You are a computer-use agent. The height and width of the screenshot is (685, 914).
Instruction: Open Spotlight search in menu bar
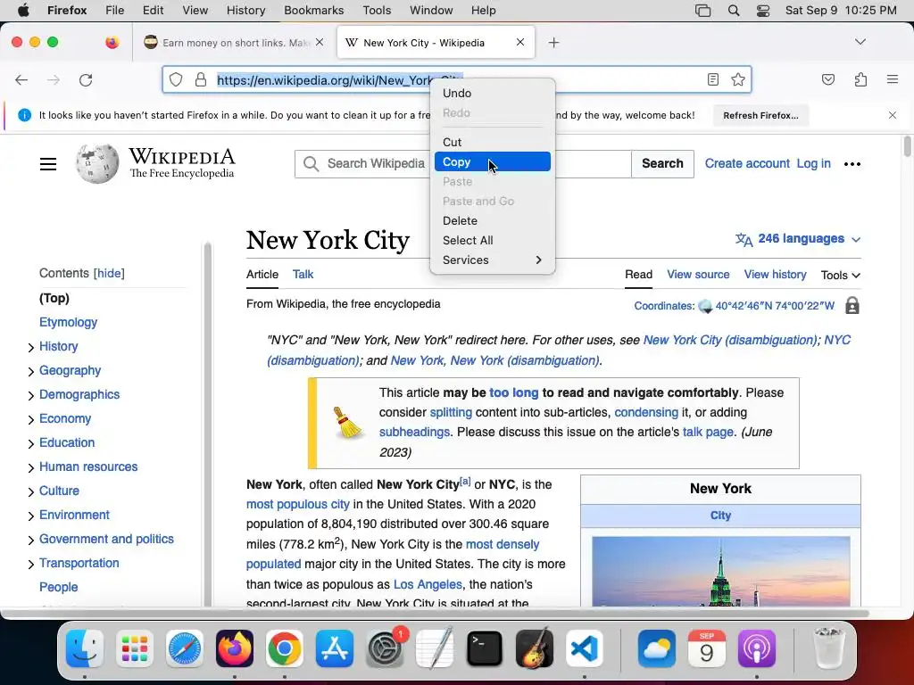click(734, 11)
